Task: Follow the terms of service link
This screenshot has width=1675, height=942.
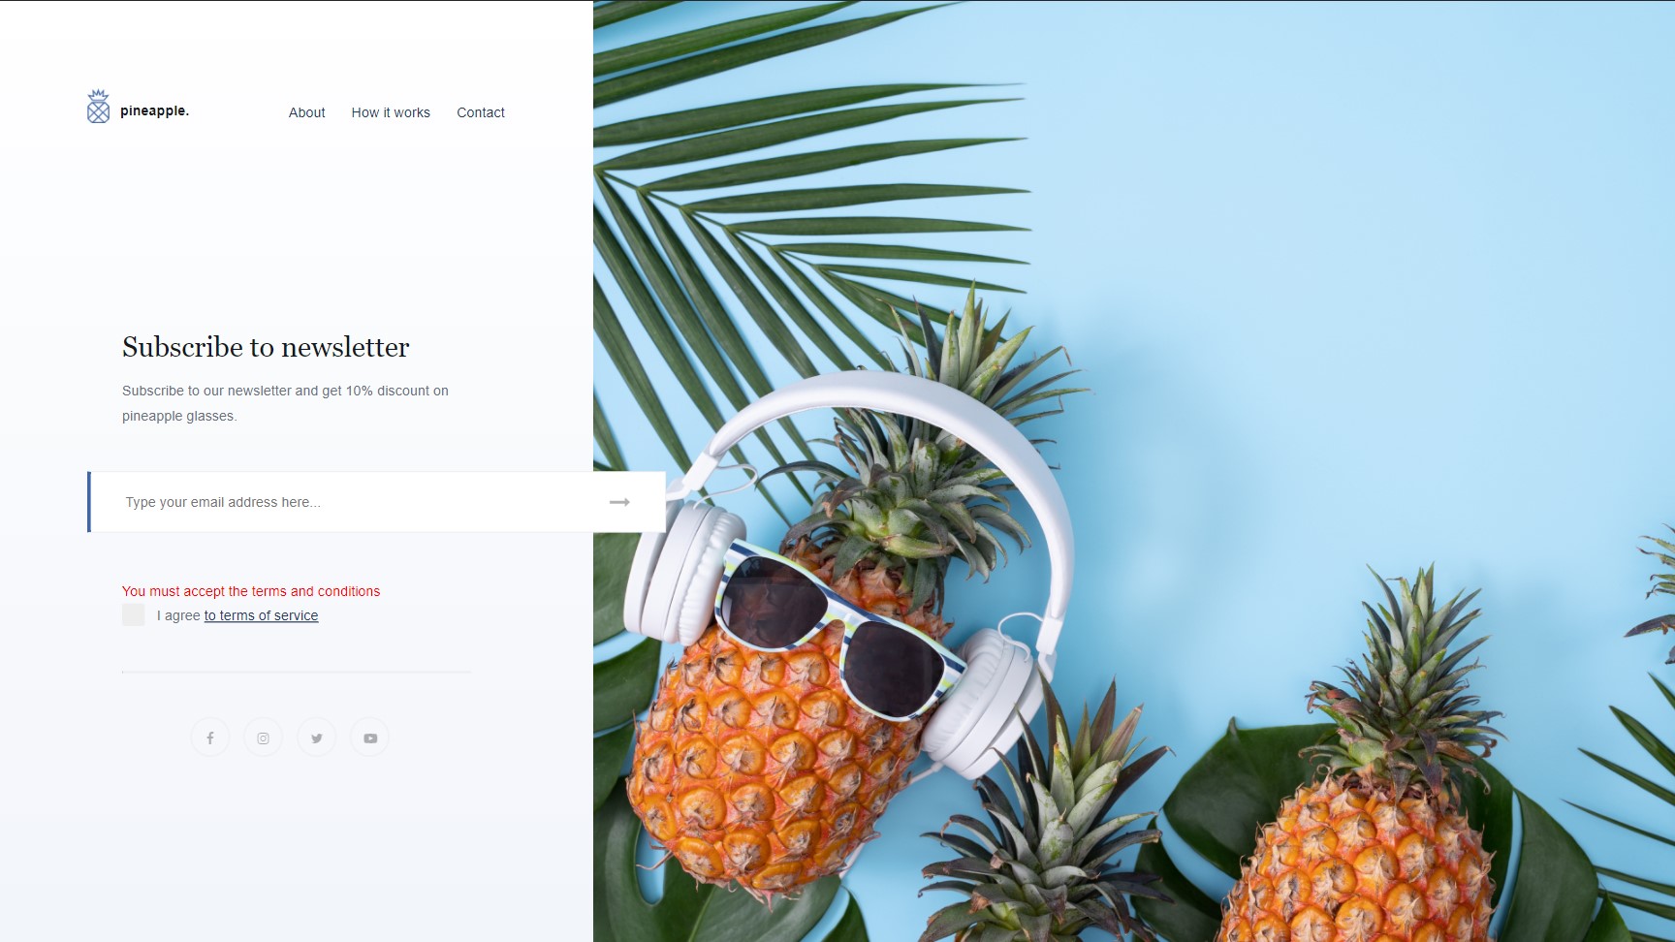Action: pyautogui.click(x=261, y=615)
